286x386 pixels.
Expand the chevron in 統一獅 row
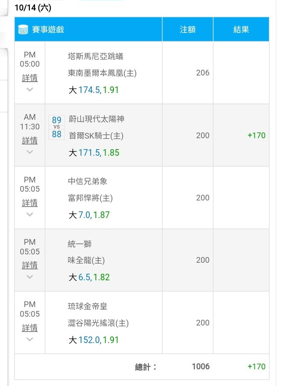(x=30, y=277)
